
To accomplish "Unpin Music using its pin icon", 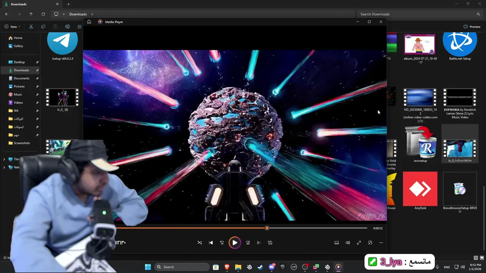I will click(37, 94).
